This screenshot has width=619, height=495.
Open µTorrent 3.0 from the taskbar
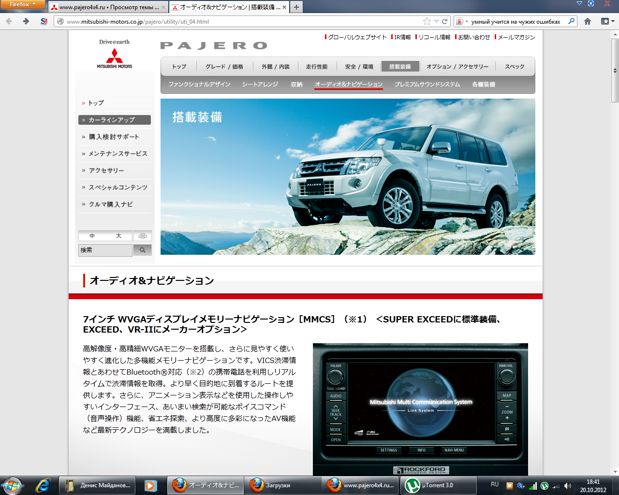tap(433, 485)
